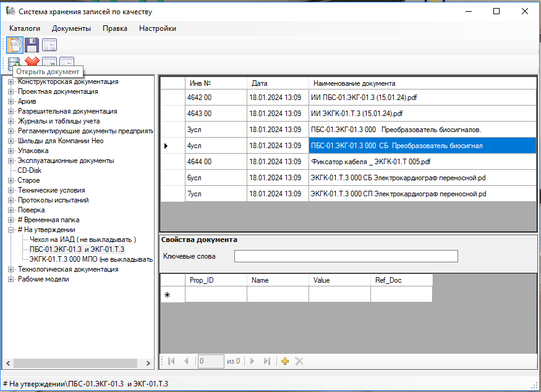Expand Шильды для Компании Нео node
Viewport: 541px width, 392px height.
tap(11, 141)
